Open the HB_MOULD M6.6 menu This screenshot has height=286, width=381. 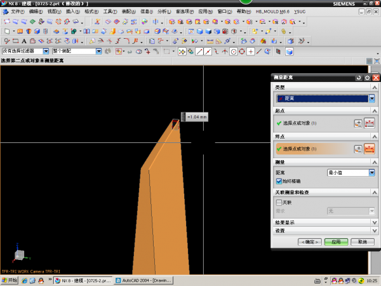272,11
